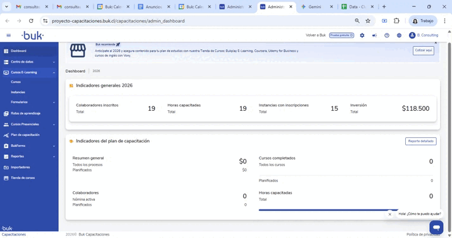The image size is (452, 238).
Task: Open the help question mark icon
Action: click(x=387, y=35)
